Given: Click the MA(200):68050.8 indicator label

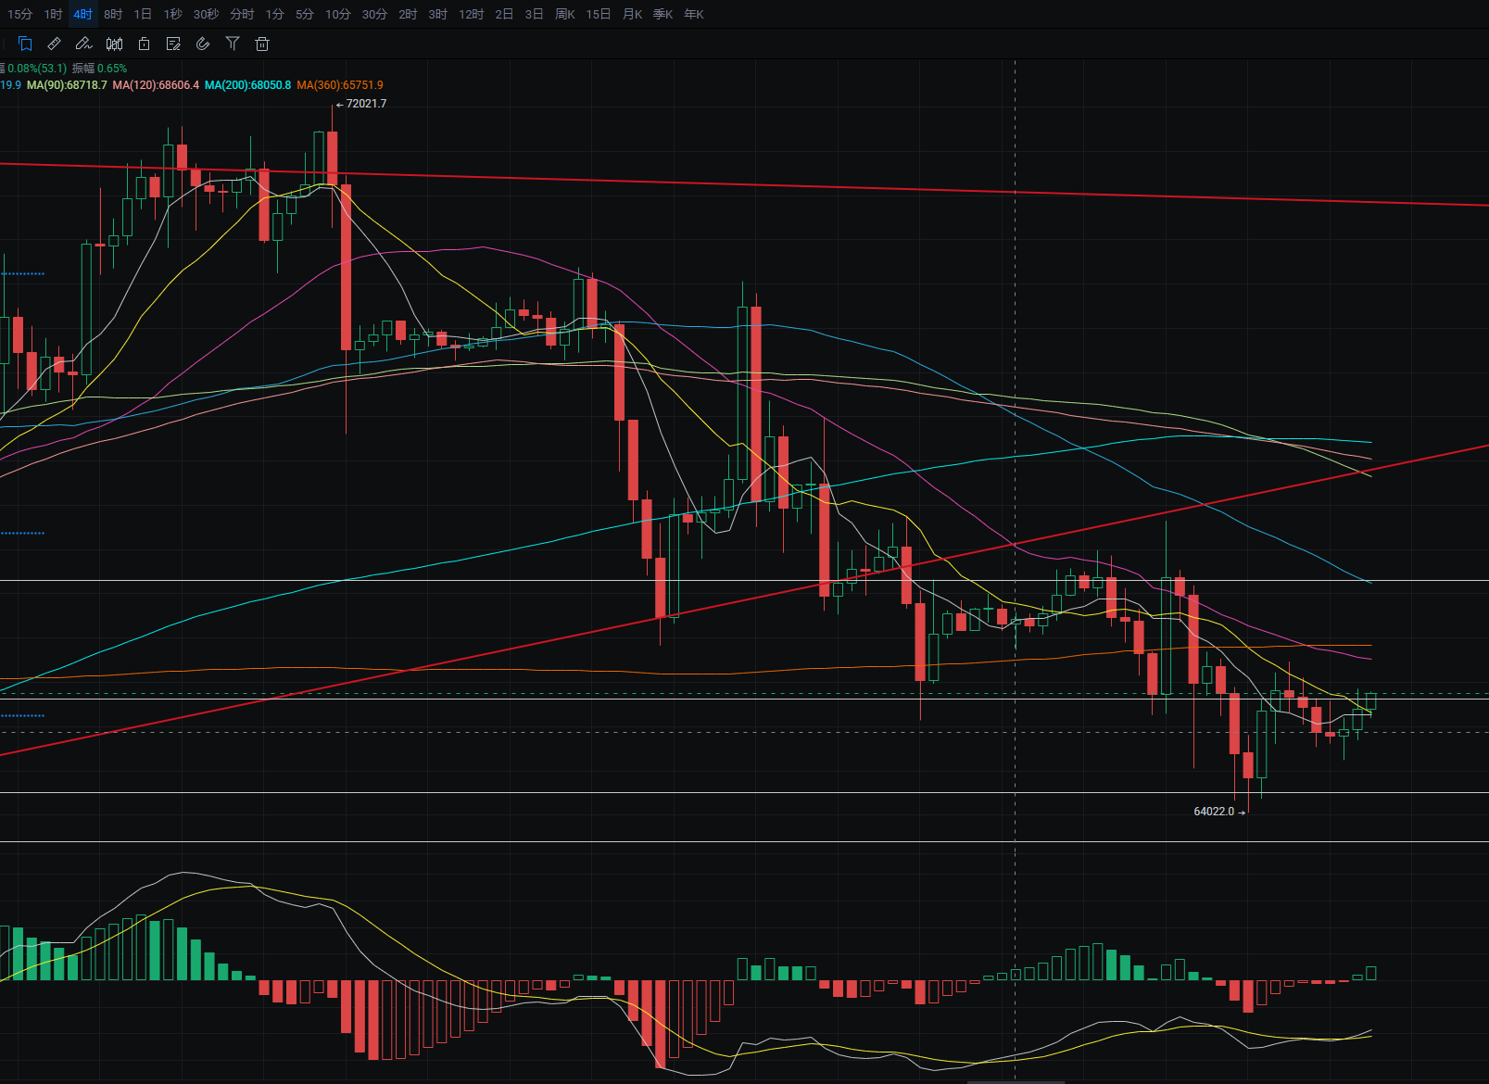Looking at the screenshot, I should 247,84.
